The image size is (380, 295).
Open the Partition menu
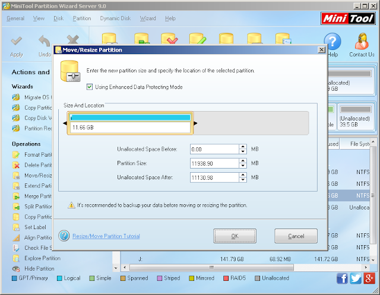(82, 18)
